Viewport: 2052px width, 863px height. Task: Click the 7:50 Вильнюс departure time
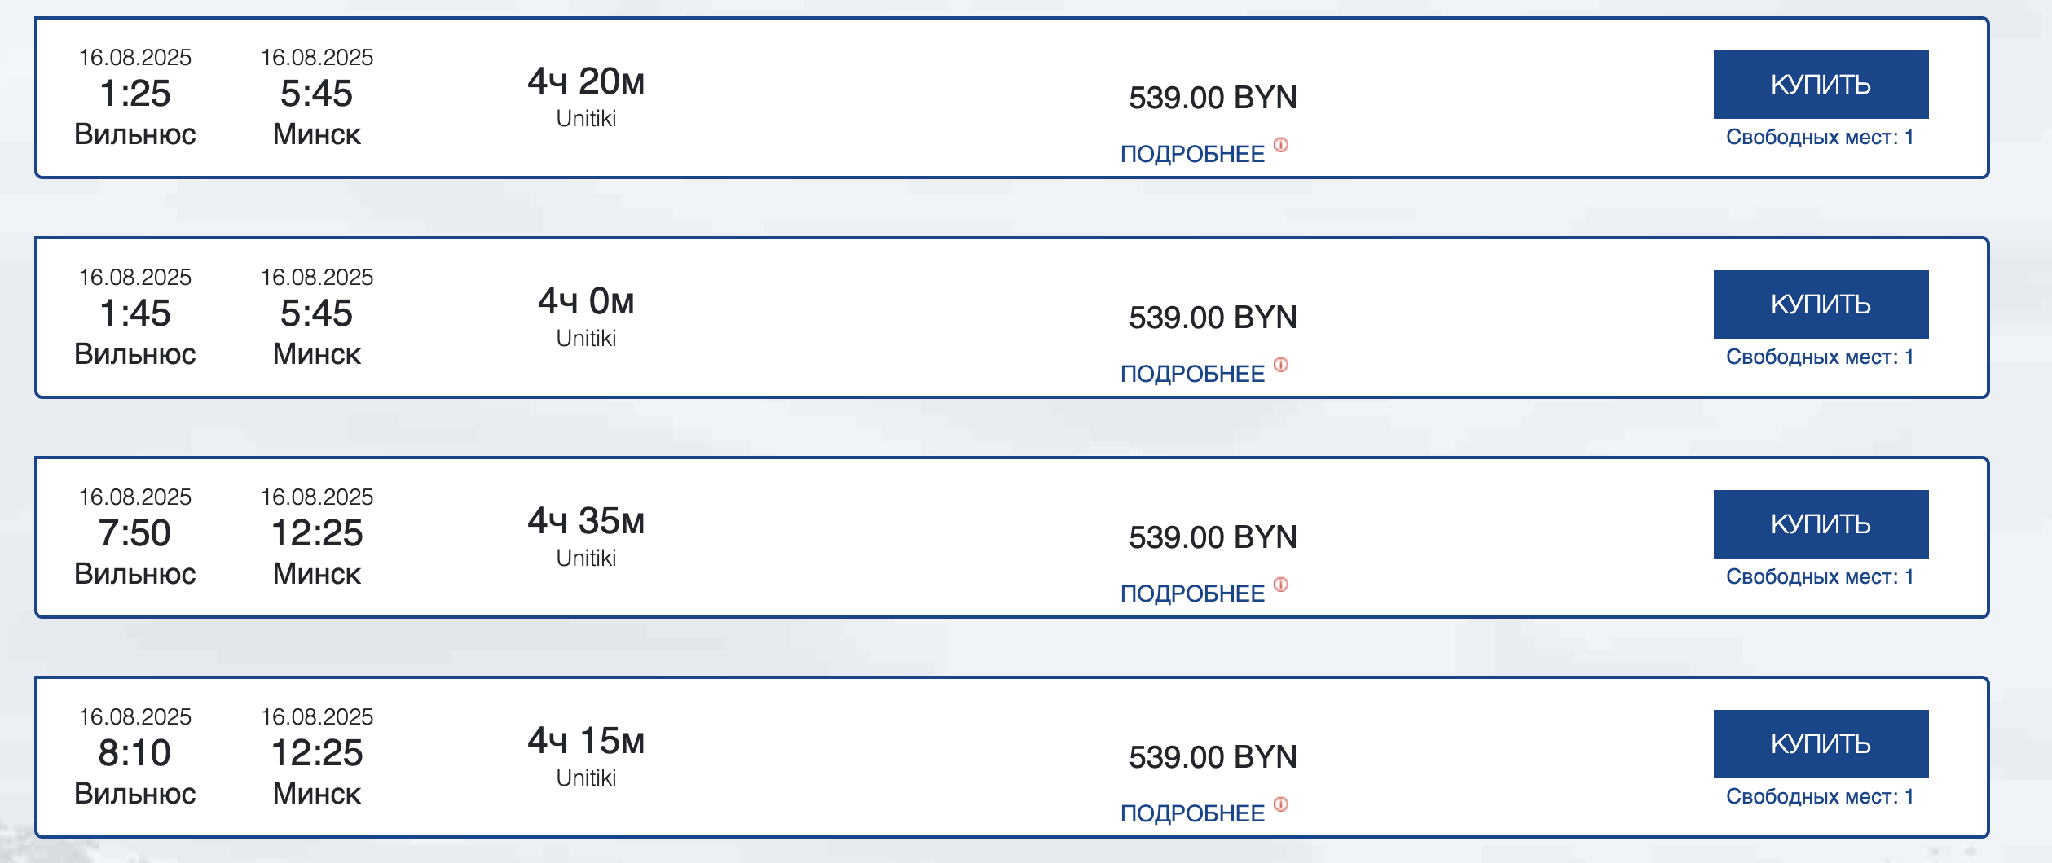point(134,533)
